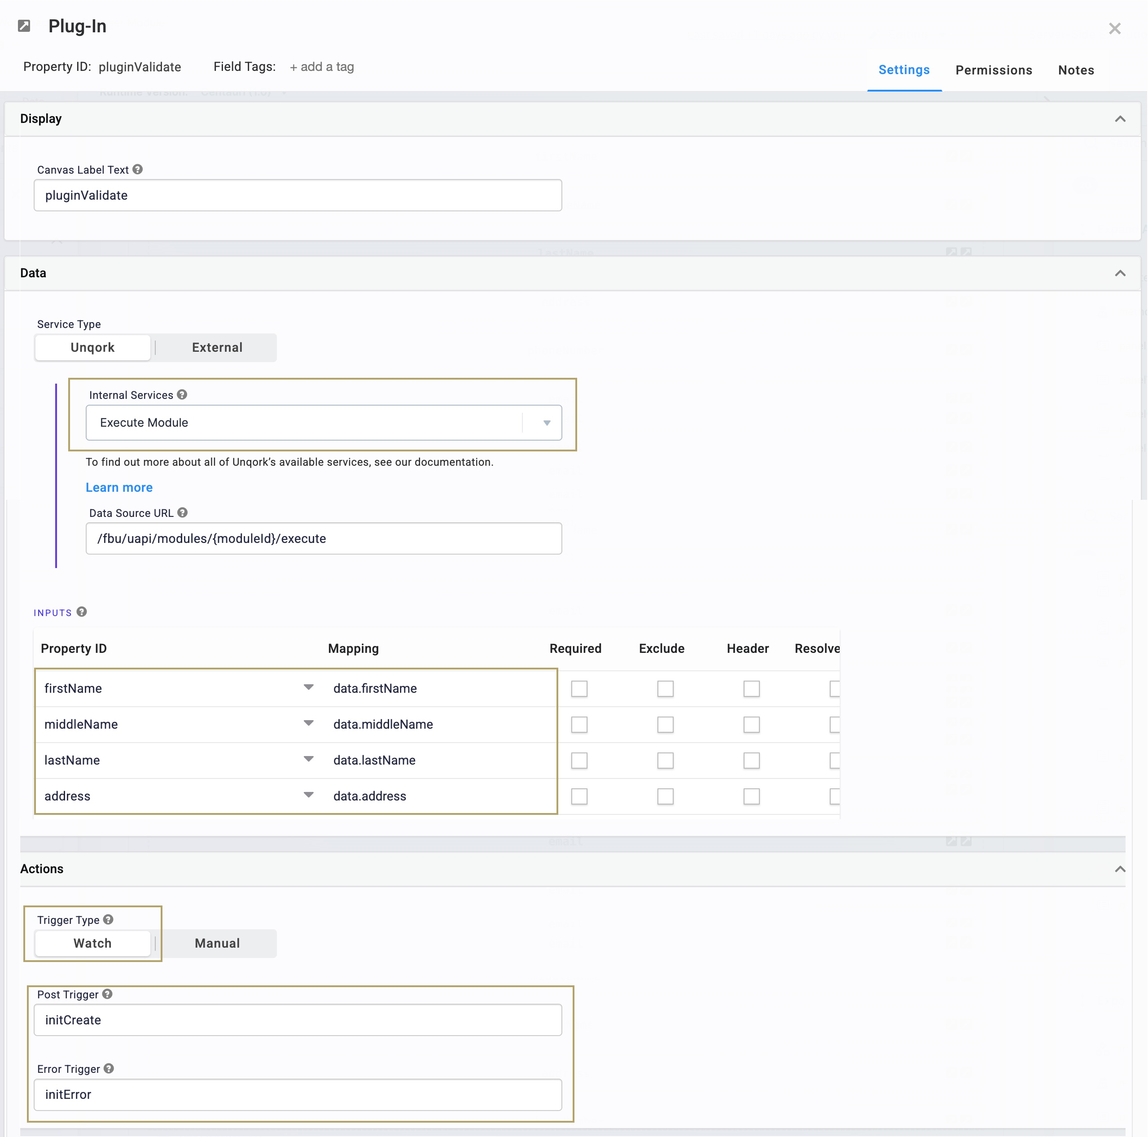Open the Internal Services help tooltip
This screenshot has width=1148, height=1137.
point(181,394)
